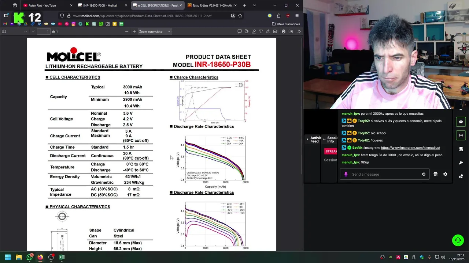469x263 pixels.
Task: Toggle the broadcast signal panel button
Action: (461, 135)
